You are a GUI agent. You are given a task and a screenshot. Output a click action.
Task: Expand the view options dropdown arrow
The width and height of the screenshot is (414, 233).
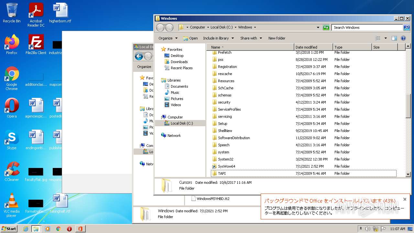(386, 38)
